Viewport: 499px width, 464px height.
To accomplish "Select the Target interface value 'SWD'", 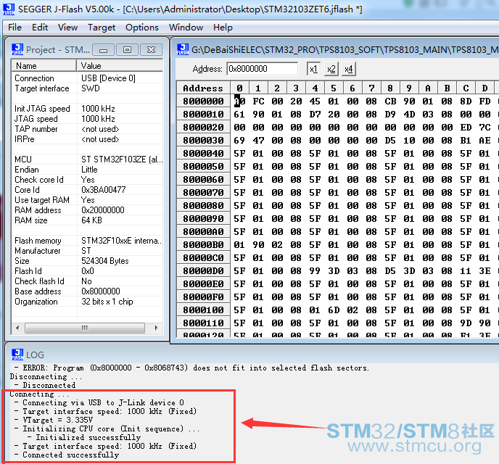I will [91, 88].
